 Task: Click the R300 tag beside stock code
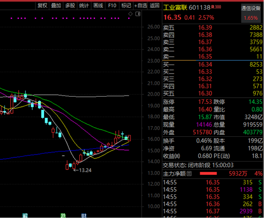point(216,7)
